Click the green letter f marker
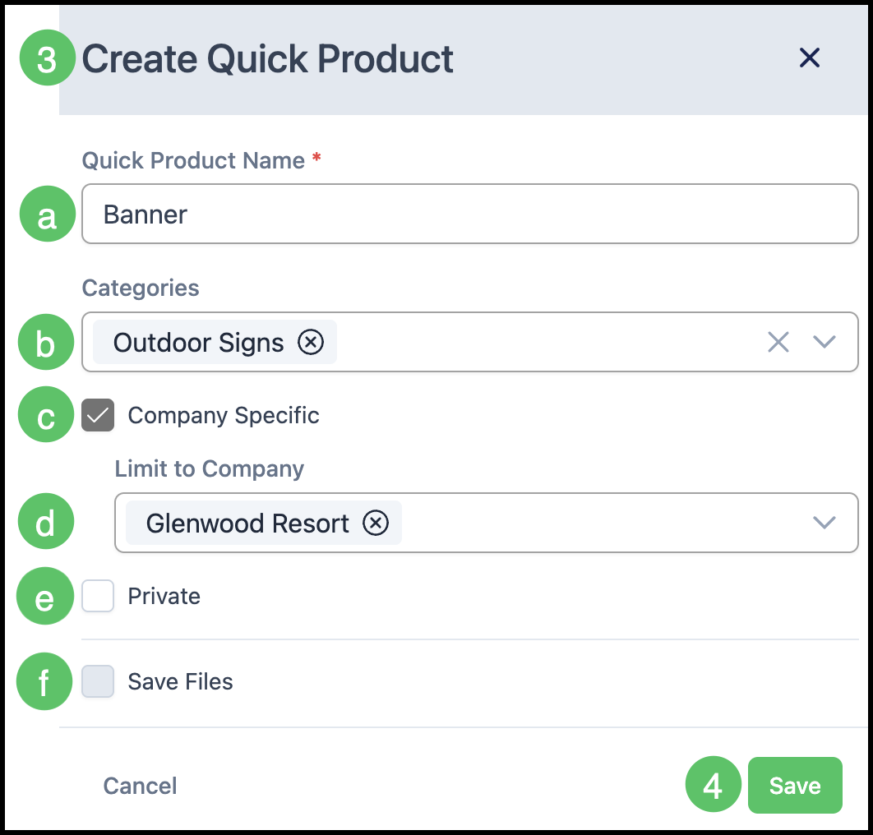873x835 pixels. [x=44, y=681]
